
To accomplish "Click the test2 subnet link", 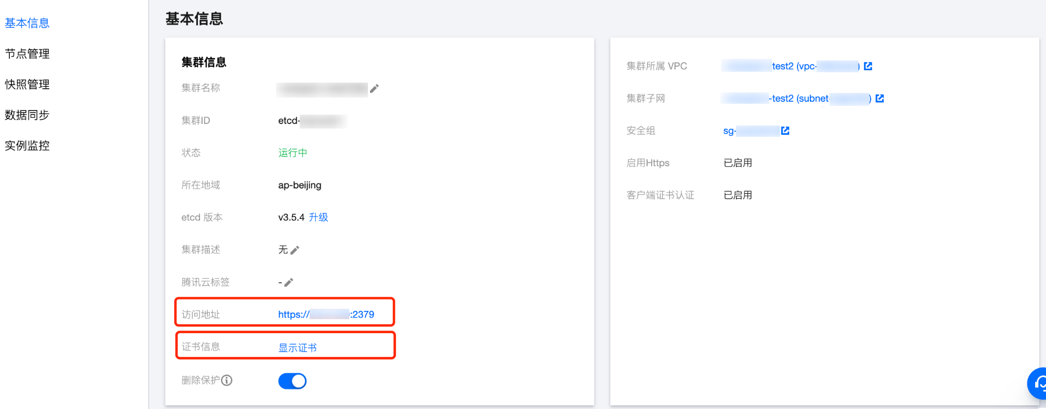I will 796,99.
